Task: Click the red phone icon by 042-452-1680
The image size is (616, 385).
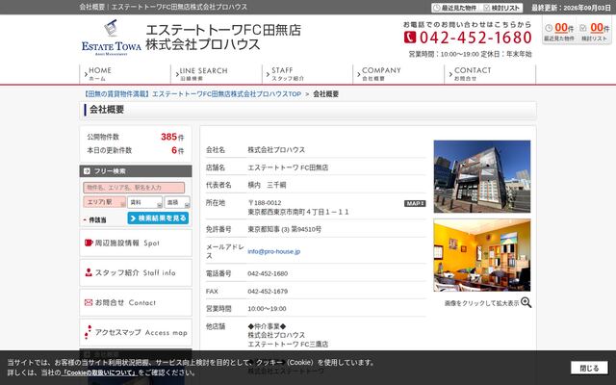Action: (410, 38)
